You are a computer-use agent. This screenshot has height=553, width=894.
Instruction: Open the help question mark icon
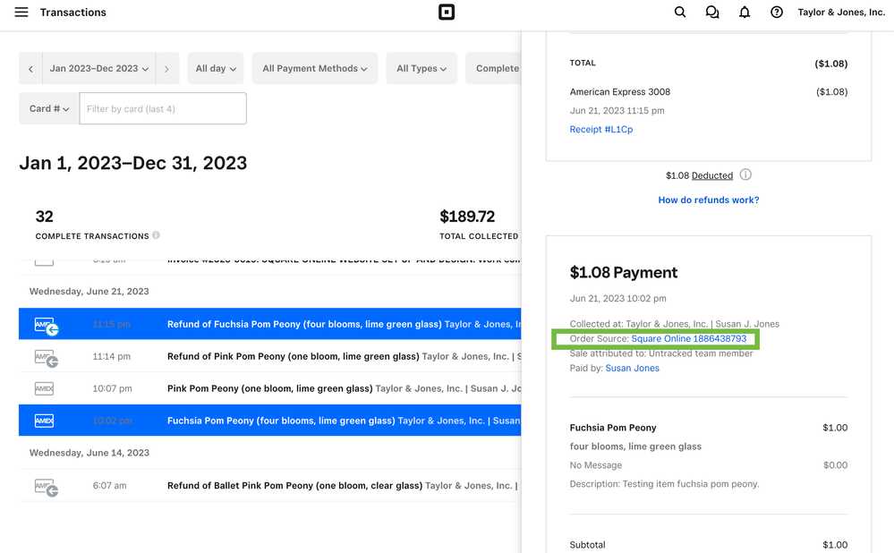tap(777, 12)
